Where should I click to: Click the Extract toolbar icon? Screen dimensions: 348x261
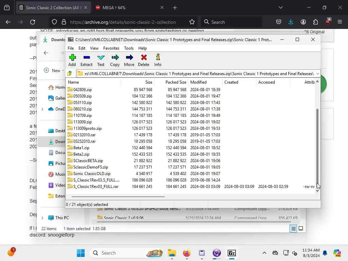(86, 60)
